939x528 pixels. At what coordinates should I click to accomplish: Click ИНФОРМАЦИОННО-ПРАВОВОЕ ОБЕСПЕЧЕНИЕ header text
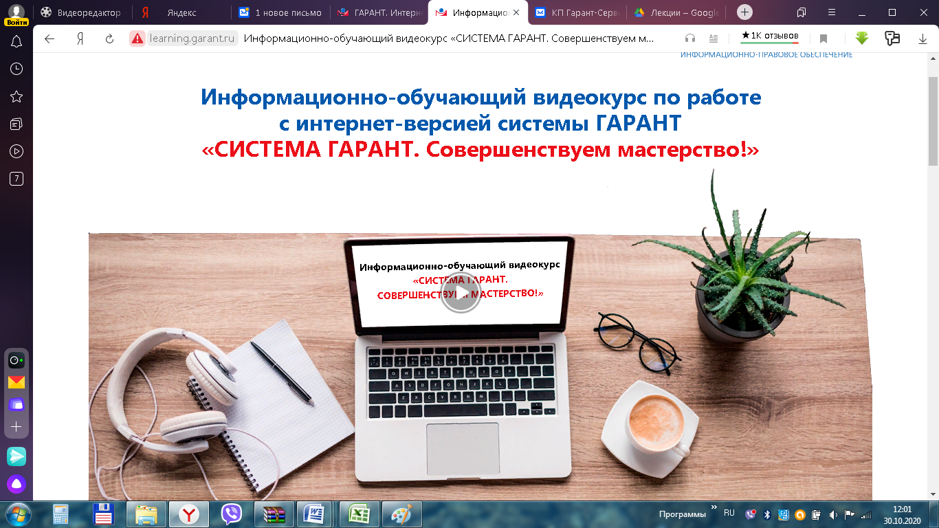click(x=766, y=55)
